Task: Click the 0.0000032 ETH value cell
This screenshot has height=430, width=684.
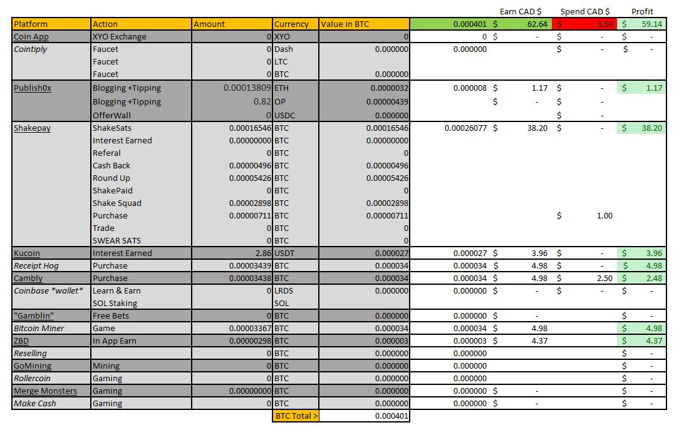Action: click(x=365, y=88)
